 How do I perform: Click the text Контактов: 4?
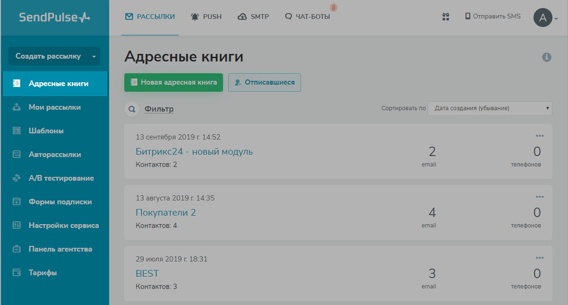[x=156, y=226]
